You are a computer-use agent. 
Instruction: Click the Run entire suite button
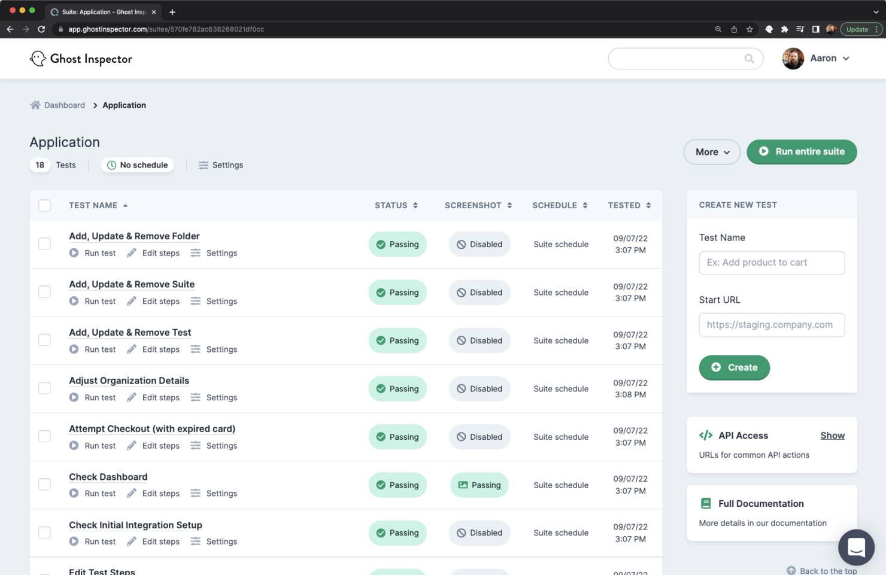coord(802,152)
